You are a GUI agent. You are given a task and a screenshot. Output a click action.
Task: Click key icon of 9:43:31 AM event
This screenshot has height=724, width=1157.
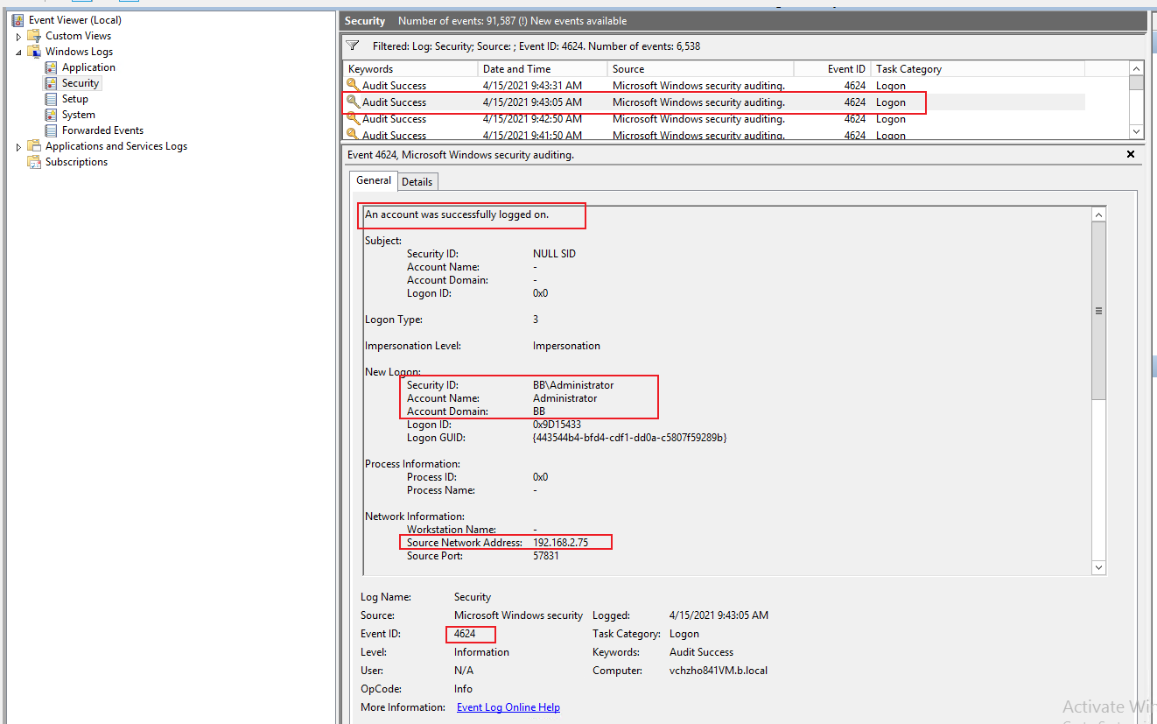coord(353,85)
